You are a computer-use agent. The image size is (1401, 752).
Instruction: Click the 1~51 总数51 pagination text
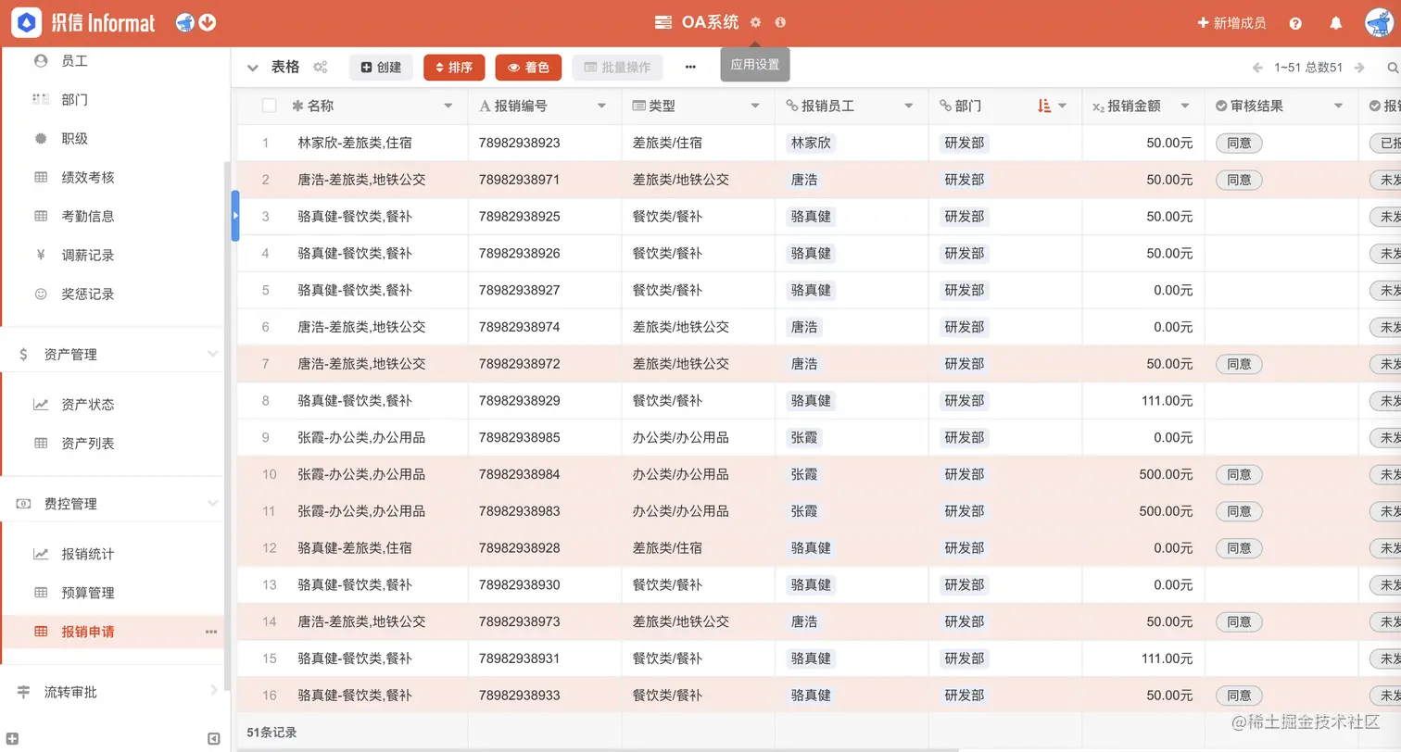(1308, 68)
